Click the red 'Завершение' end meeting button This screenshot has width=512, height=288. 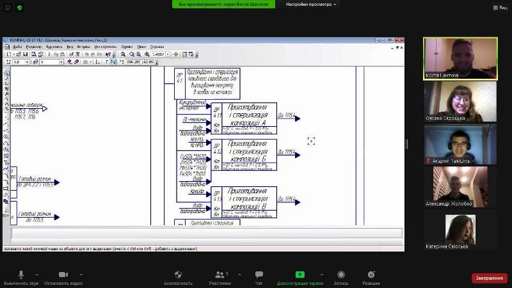489,278
